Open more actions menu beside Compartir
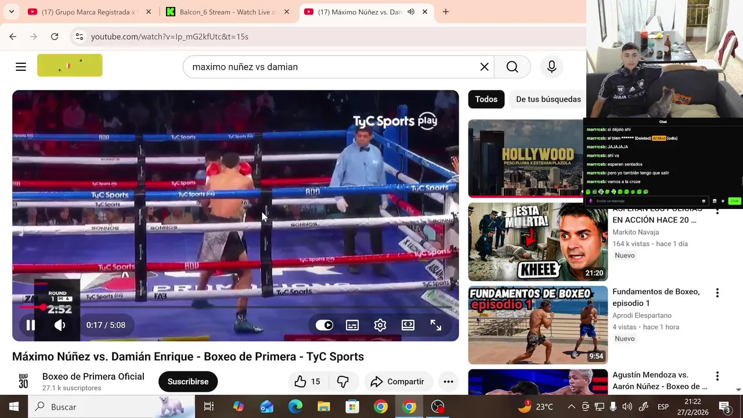 coord(448,381)
